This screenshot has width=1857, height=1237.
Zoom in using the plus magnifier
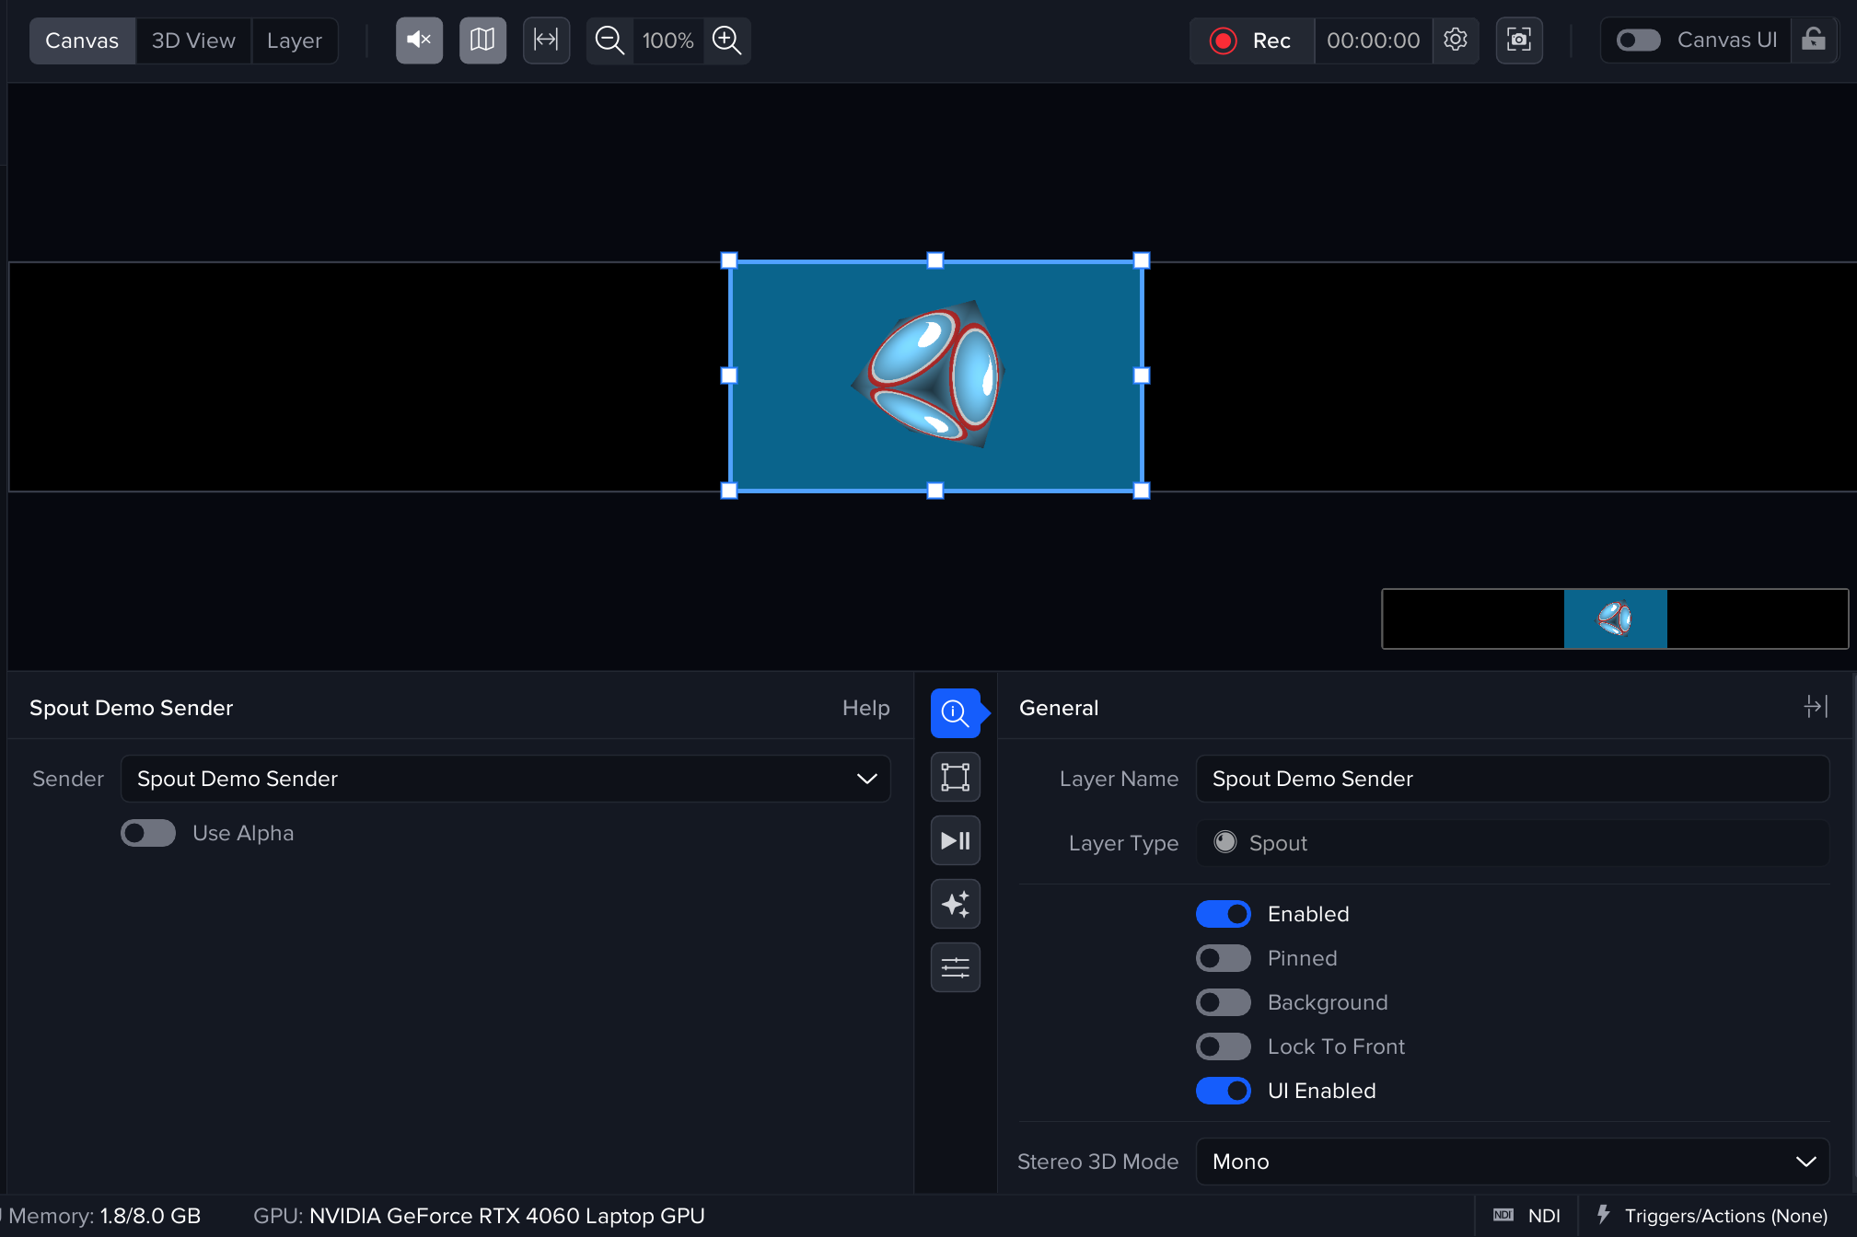click(x=727, y=40)
